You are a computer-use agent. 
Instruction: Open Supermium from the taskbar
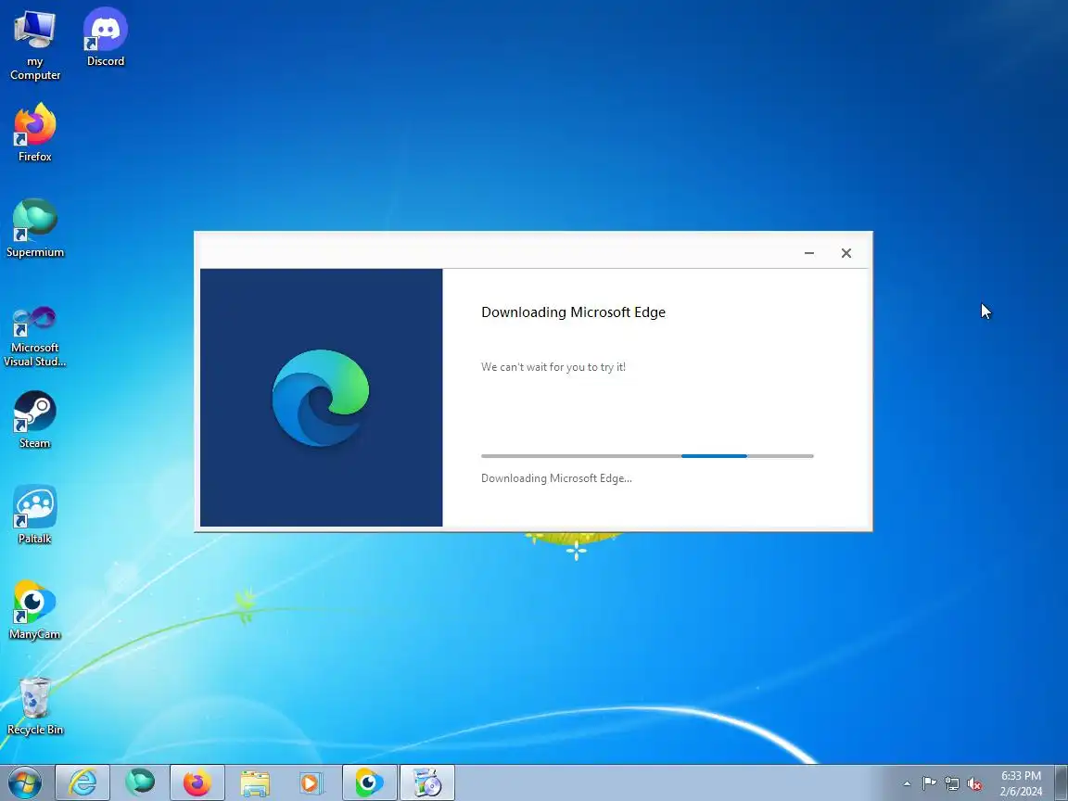click(x=140, y=782)
